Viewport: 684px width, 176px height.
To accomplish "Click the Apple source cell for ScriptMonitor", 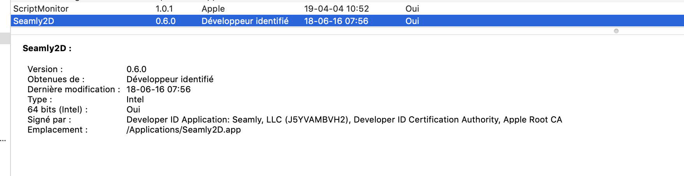I will [x=213, y=9].
